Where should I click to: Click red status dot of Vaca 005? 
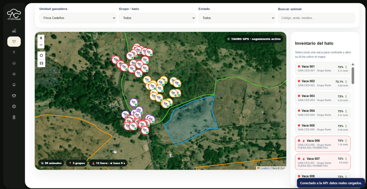click(299, 125)
